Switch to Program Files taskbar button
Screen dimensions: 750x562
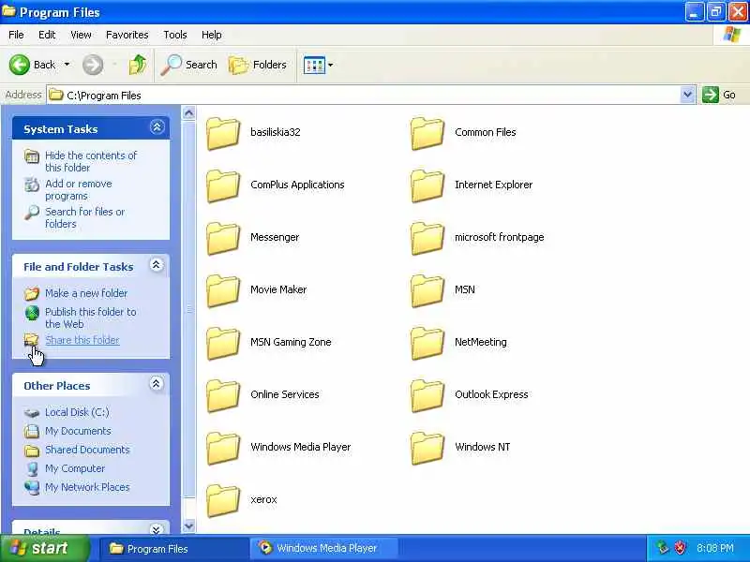point(173,549)
